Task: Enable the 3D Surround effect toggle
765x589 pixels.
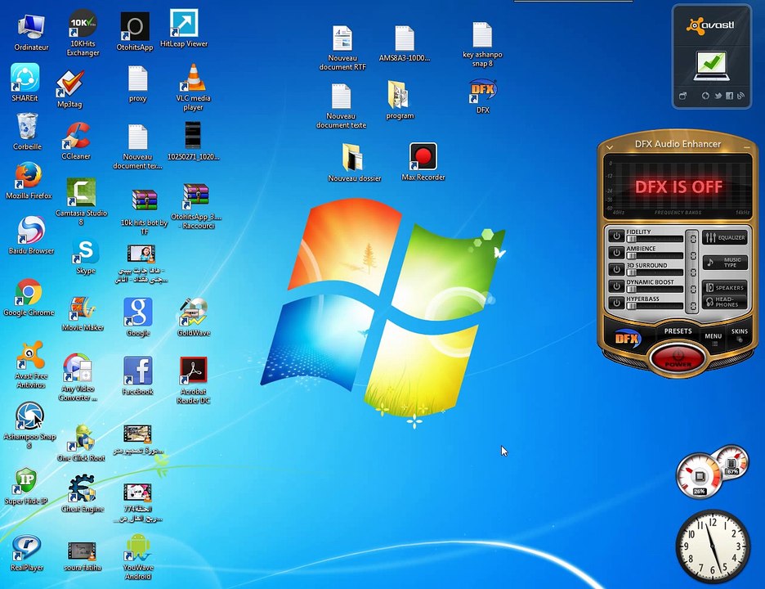Action: (615, 269)
